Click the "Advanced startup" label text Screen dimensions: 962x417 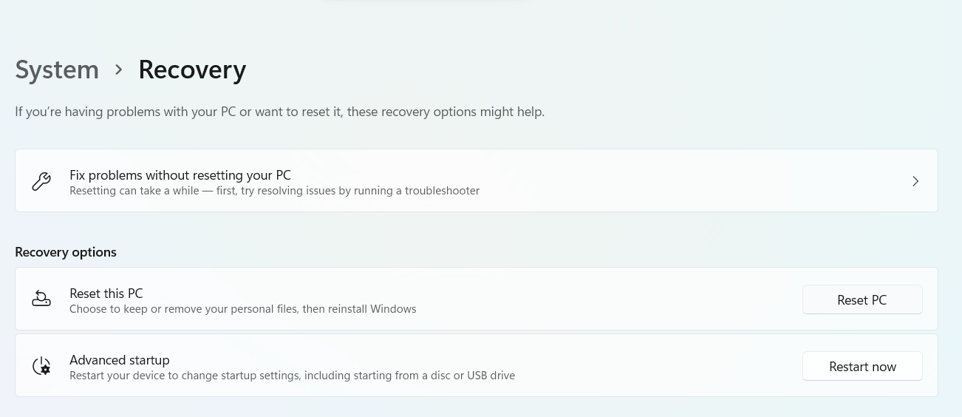click(x=120, y=360)
